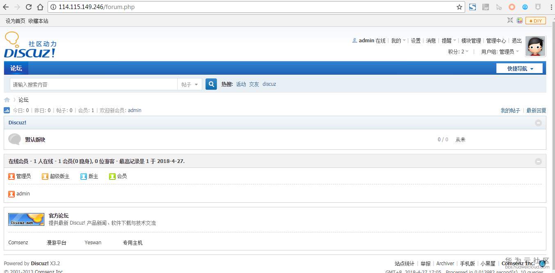Viewport: 555px width, 273px height.
Task: Click the Discuz.net banner image
Action: click(26, 219)
